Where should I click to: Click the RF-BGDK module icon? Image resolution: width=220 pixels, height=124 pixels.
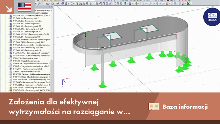[x=11, y=61]
